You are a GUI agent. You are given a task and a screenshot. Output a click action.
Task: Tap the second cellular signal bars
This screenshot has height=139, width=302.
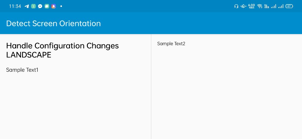[281, 6]
